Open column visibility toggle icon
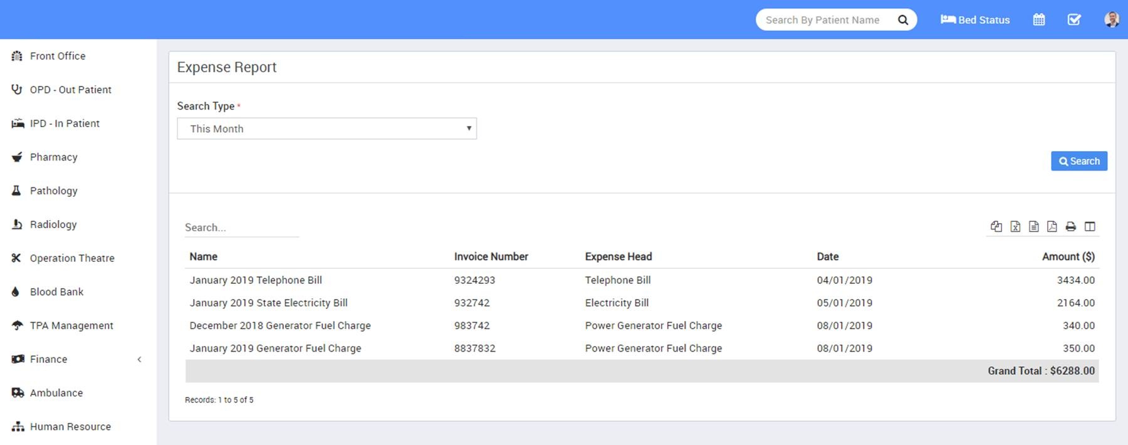 point(1090,227)
